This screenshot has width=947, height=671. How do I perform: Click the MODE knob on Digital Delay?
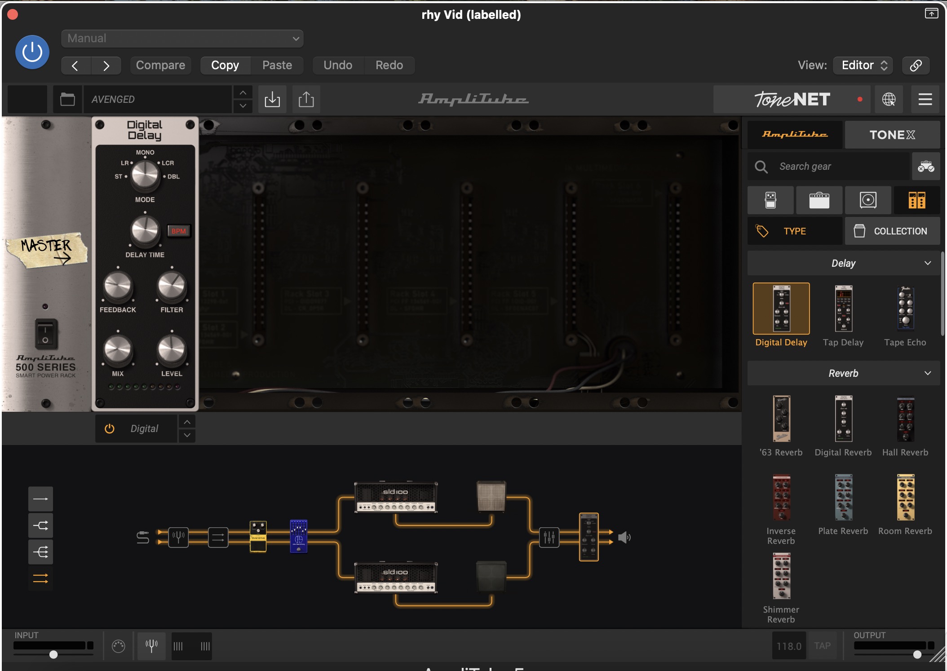click(x=145, y=175)
